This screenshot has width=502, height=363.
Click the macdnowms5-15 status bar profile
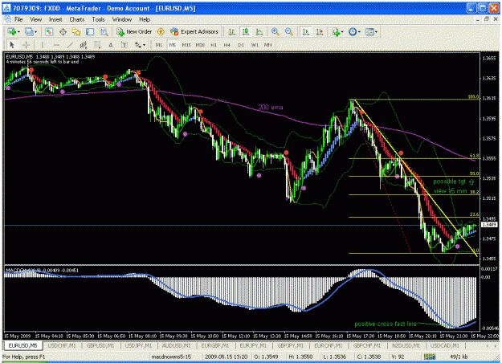171,357
